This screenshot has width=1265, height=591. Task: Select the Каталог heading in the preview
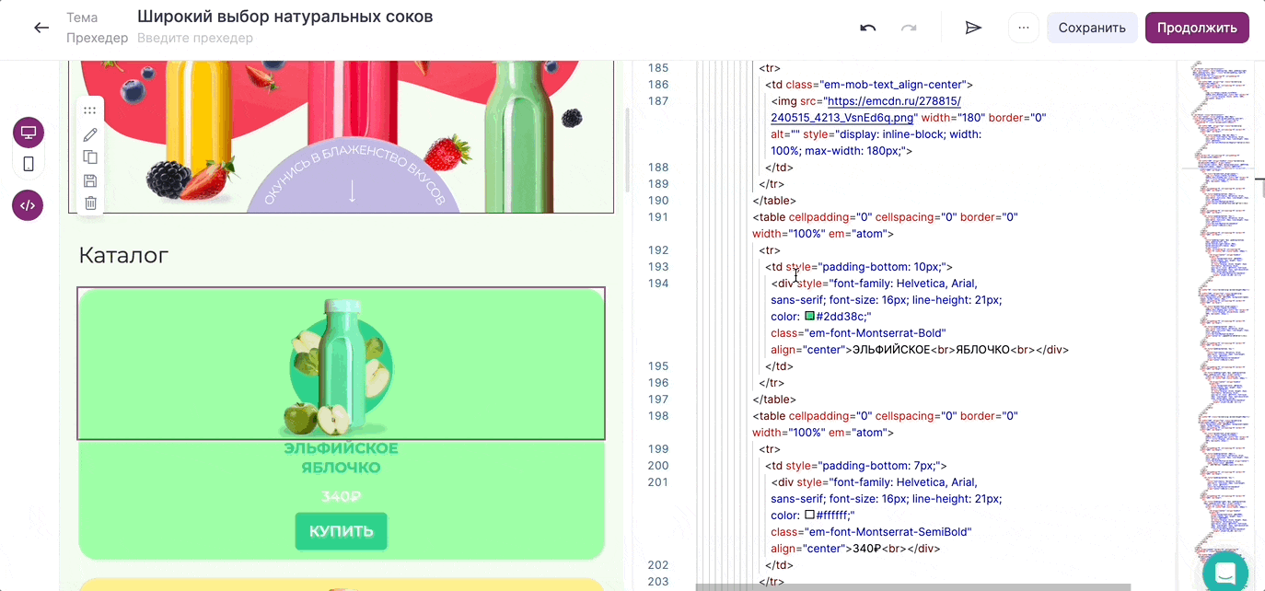tap(123, 255)
